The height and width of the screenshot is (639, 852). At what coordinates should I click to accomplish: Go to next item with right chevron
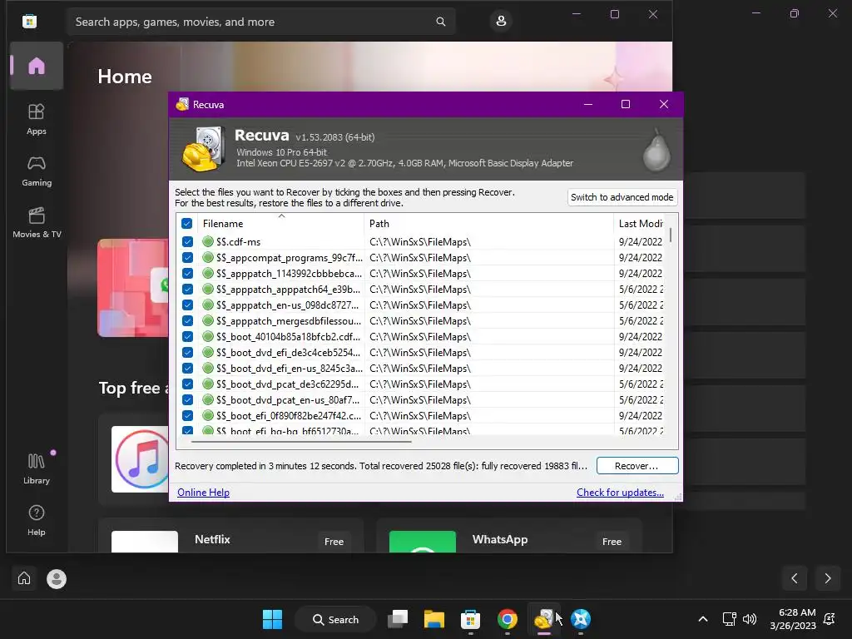click(x=828, y=578)
